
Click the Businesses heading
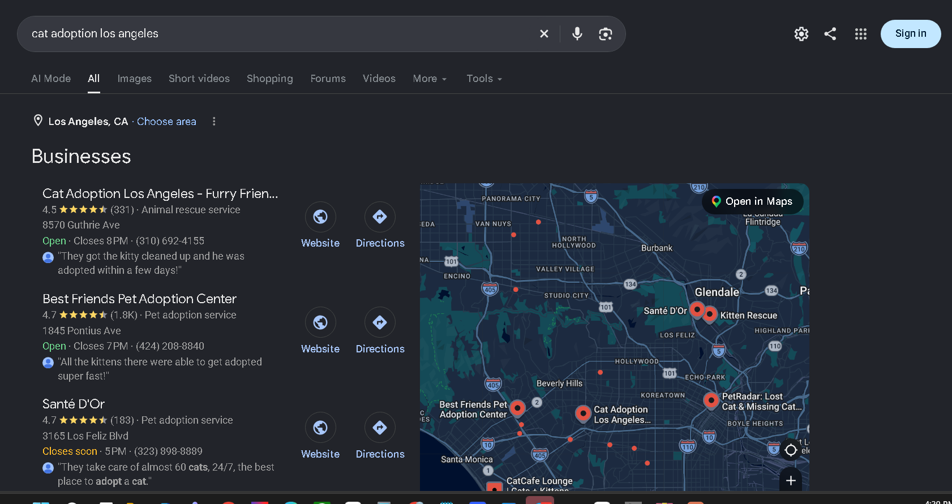82,157
